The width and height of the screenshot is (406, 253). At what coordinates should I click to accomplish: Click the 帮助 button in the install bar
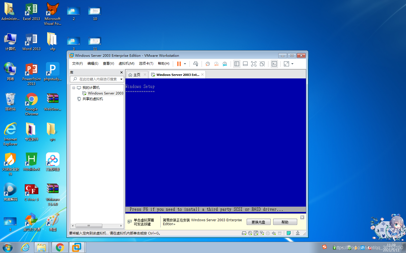click(285, 222)
